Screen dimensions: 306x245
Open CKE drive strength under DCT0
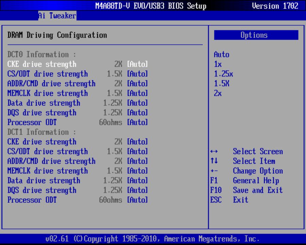(42, 64)
